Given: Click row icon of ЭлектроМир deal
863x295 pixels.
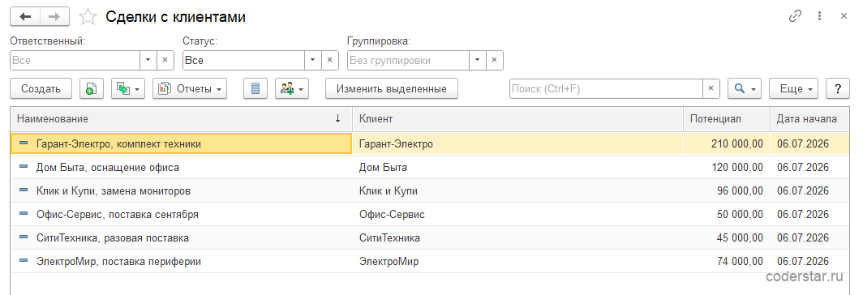Looking at the screenshot, I should [24, 261].
